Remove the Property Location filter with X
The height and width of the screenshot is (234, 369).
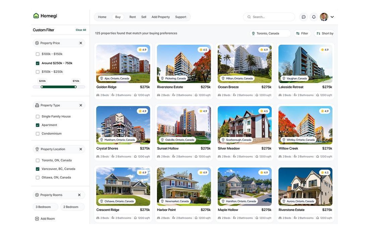pyautogui.click(x=81, y=149)
